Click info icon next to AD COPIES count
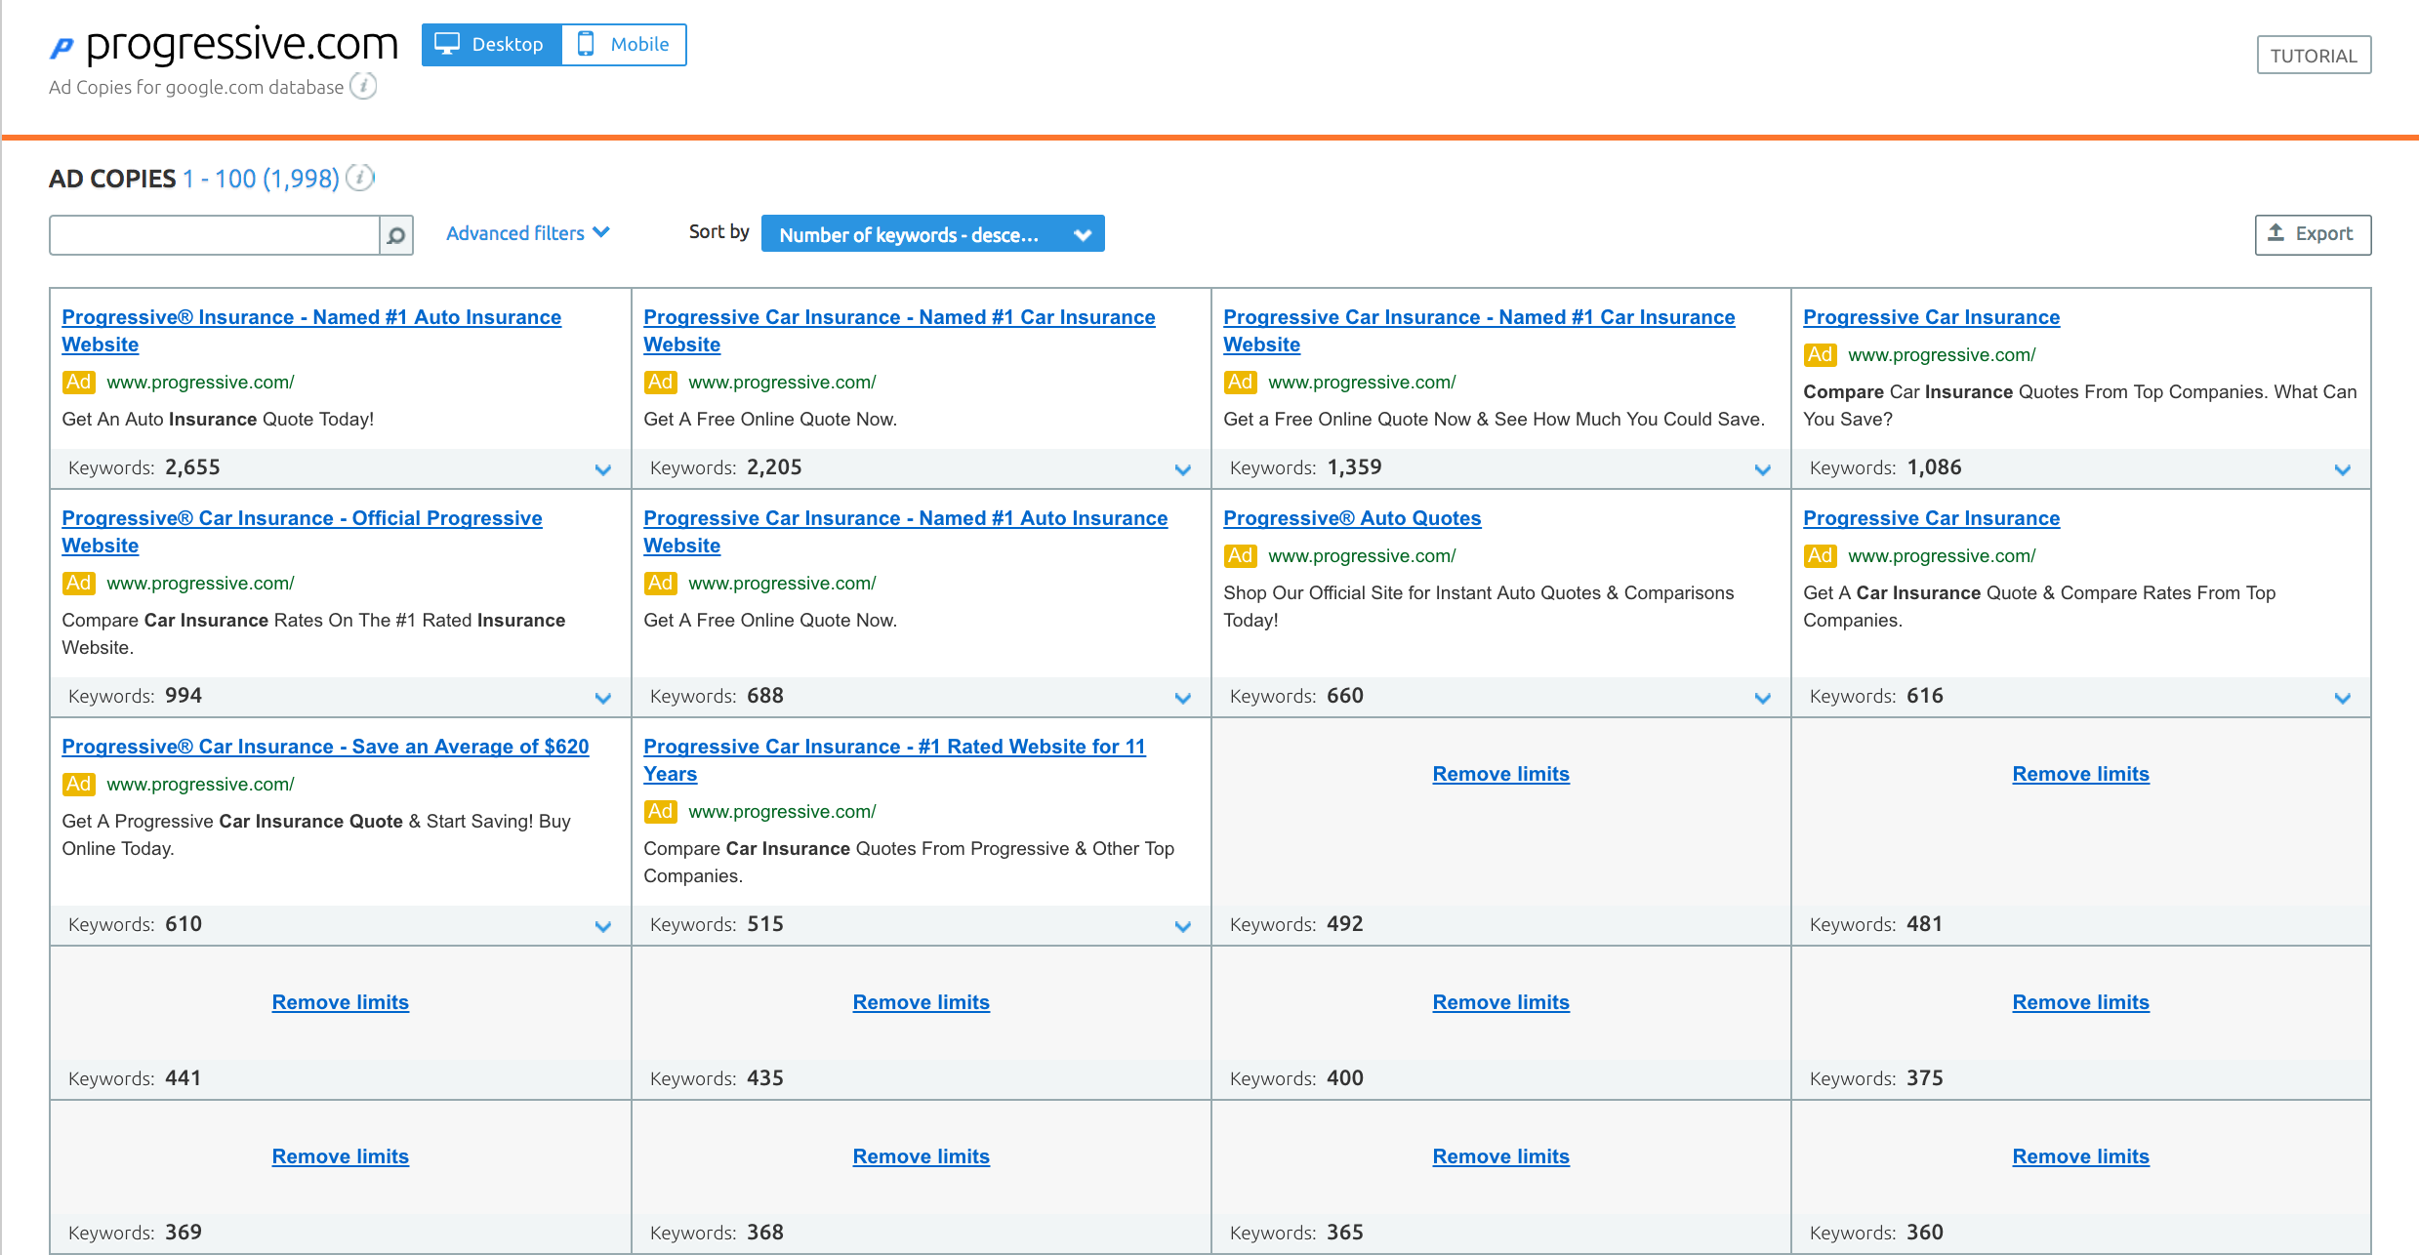 [360, 178]
